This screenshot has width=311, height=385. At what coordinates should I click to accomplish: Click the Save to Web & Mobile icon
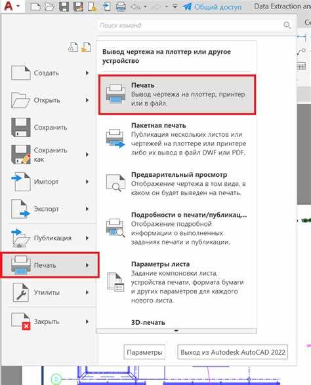tap(106, 7)
